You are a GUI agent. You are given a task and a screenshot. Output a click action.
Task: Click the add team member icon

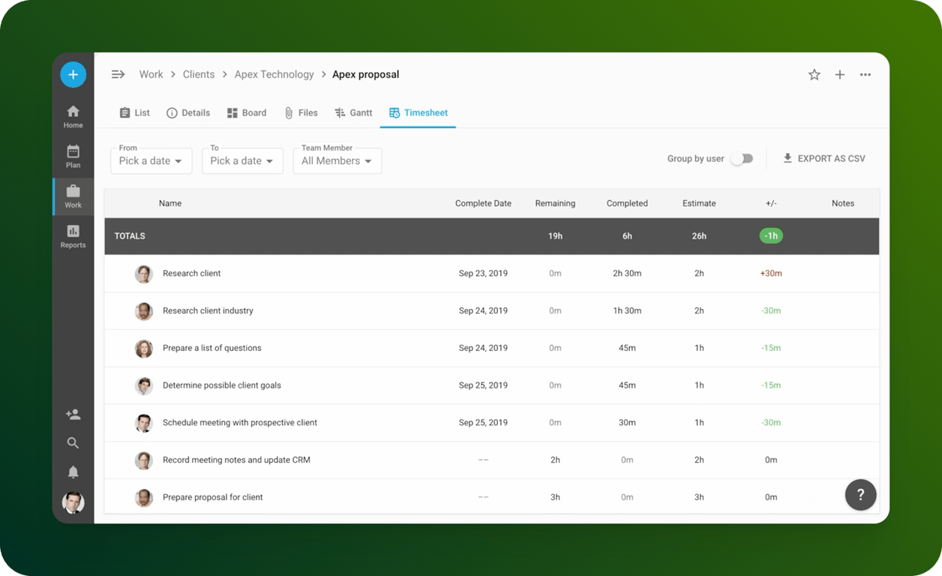[73, 414]
